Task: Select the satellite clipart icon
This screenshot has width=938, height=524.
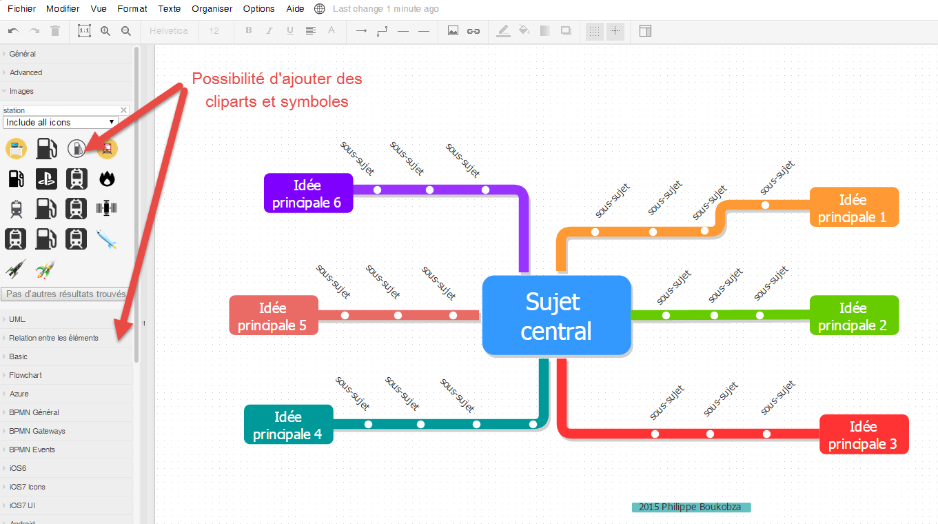Action: [107, 208]
